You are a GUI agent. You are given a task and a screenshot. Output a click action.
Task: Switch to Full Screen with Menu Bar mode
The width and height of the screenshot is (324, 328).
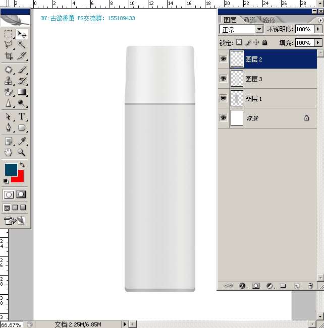15,208
